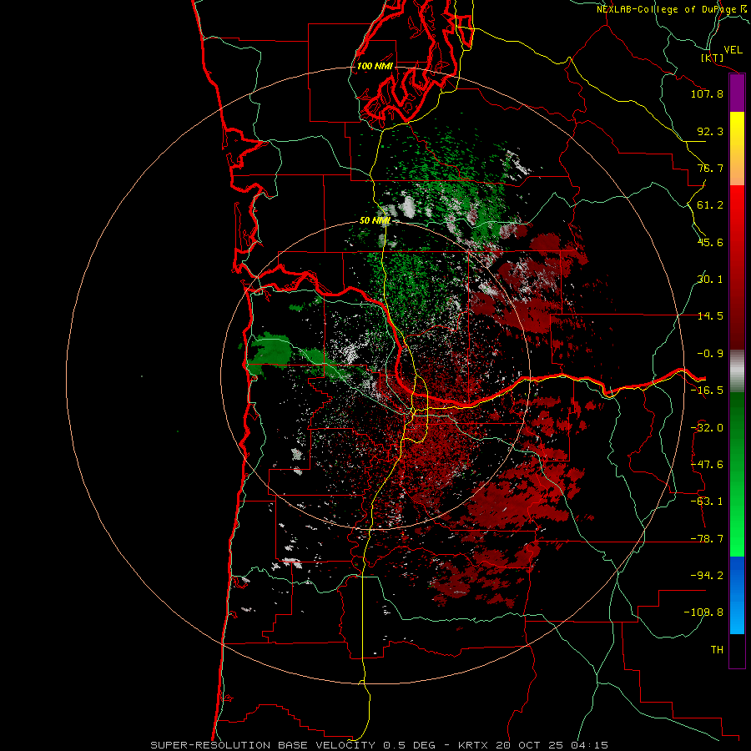Select the -32.0 velocity scale value

pyautogui.click(x=707, y=428)
